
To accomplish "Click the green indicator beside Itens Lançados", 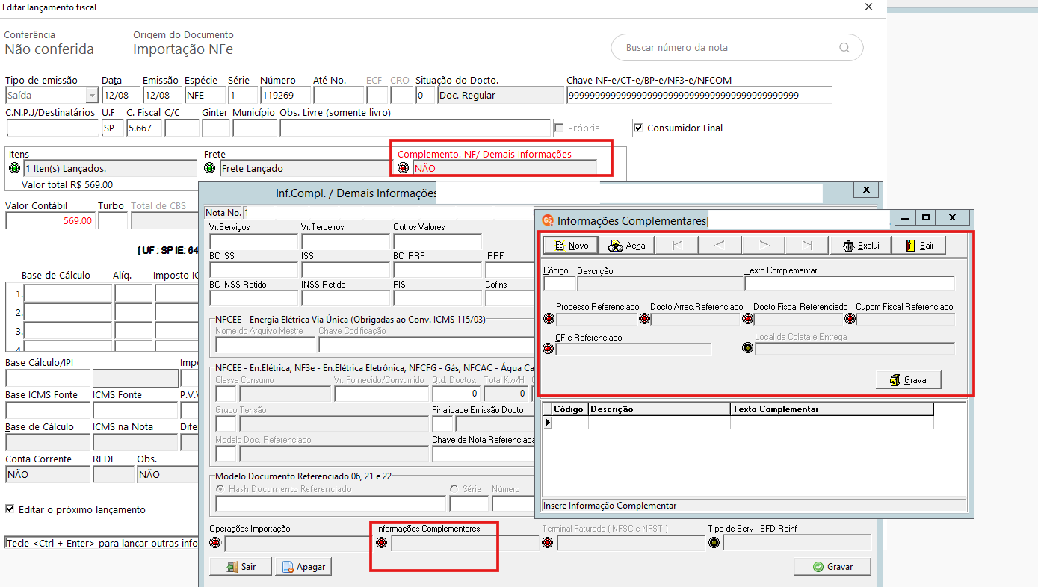I will point(14,168).
